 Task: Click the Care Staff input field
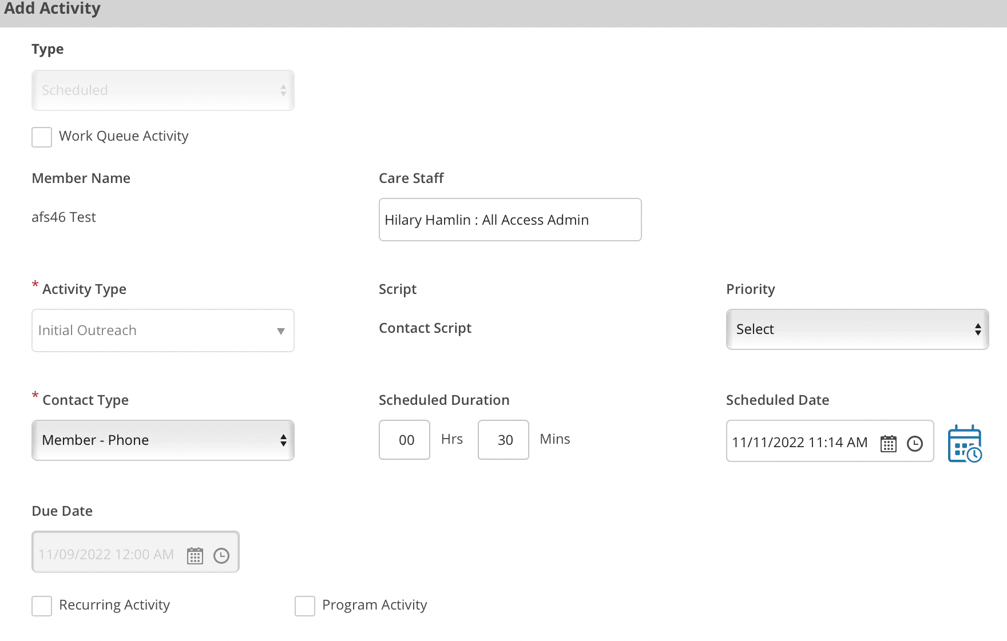pos(510,220)
